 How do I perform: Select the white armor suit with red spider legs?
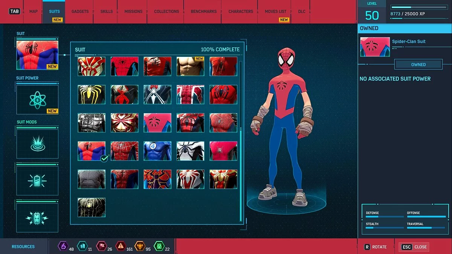pos(190,179)
